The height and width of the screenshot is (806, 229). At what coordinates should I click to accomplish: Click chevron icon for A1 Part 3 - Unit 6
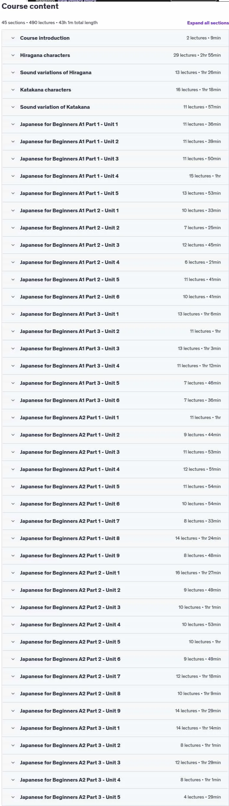point(13,400)
